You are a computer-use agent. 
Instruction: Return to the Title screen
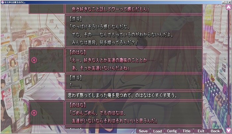coord(186,131)
